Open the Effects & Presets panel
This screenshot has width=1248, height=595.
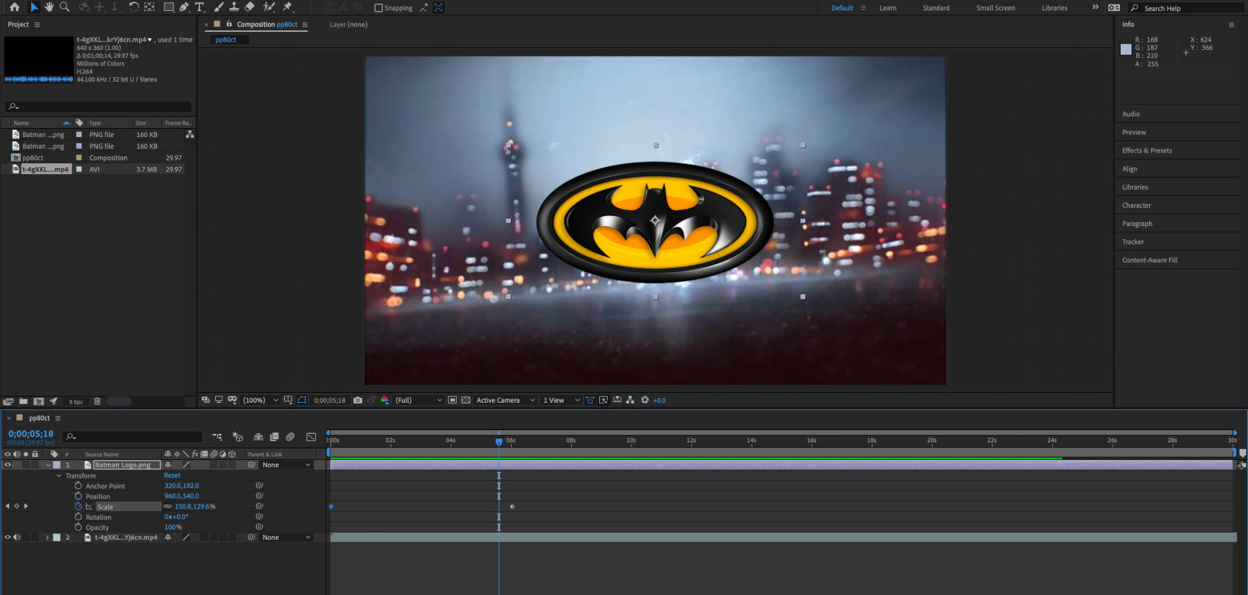pos(1147,151)
